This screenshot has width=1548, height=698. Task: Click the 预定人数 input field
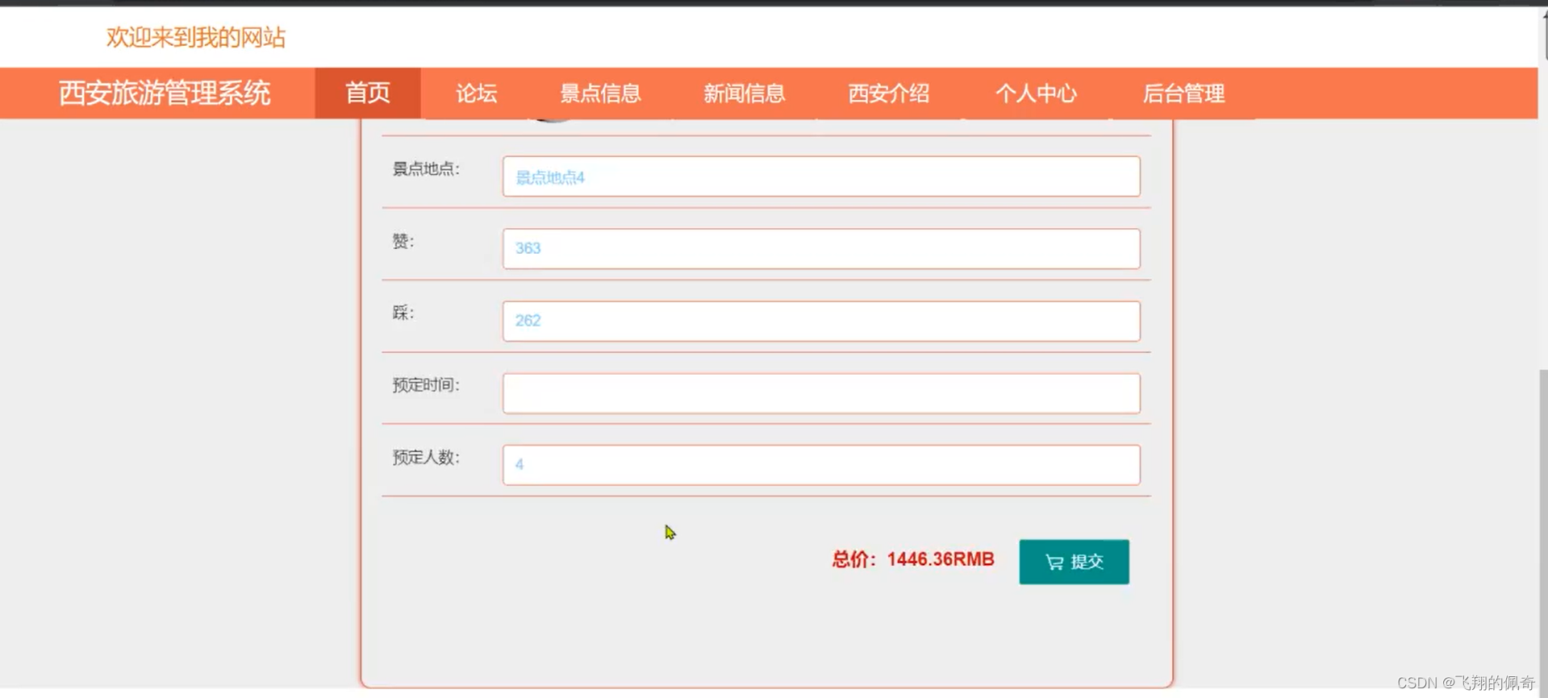[821, 465]
